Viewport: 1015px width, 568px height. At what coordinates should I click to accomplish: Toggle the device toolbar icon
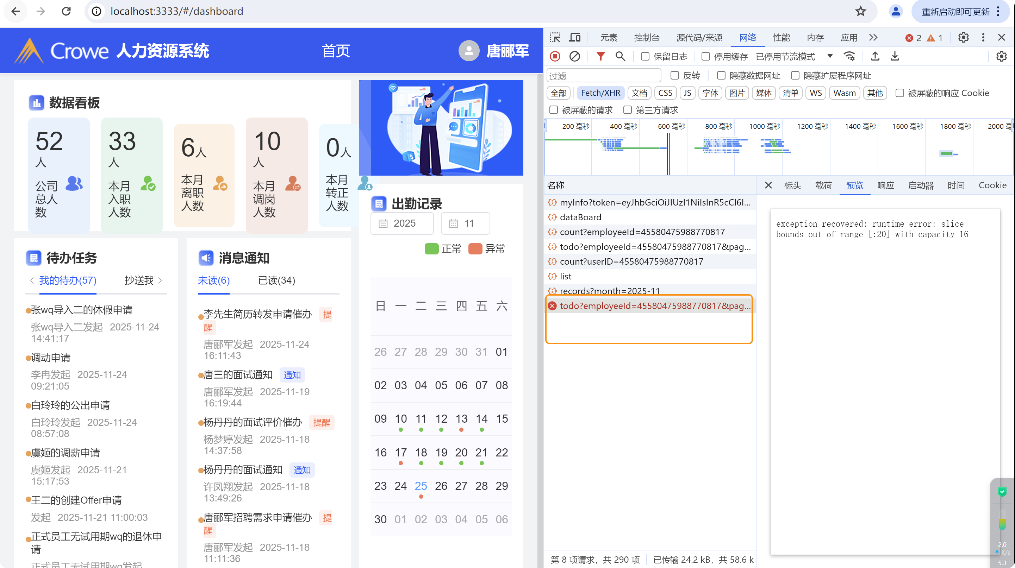pyautogui.click(x=575, y=37)
